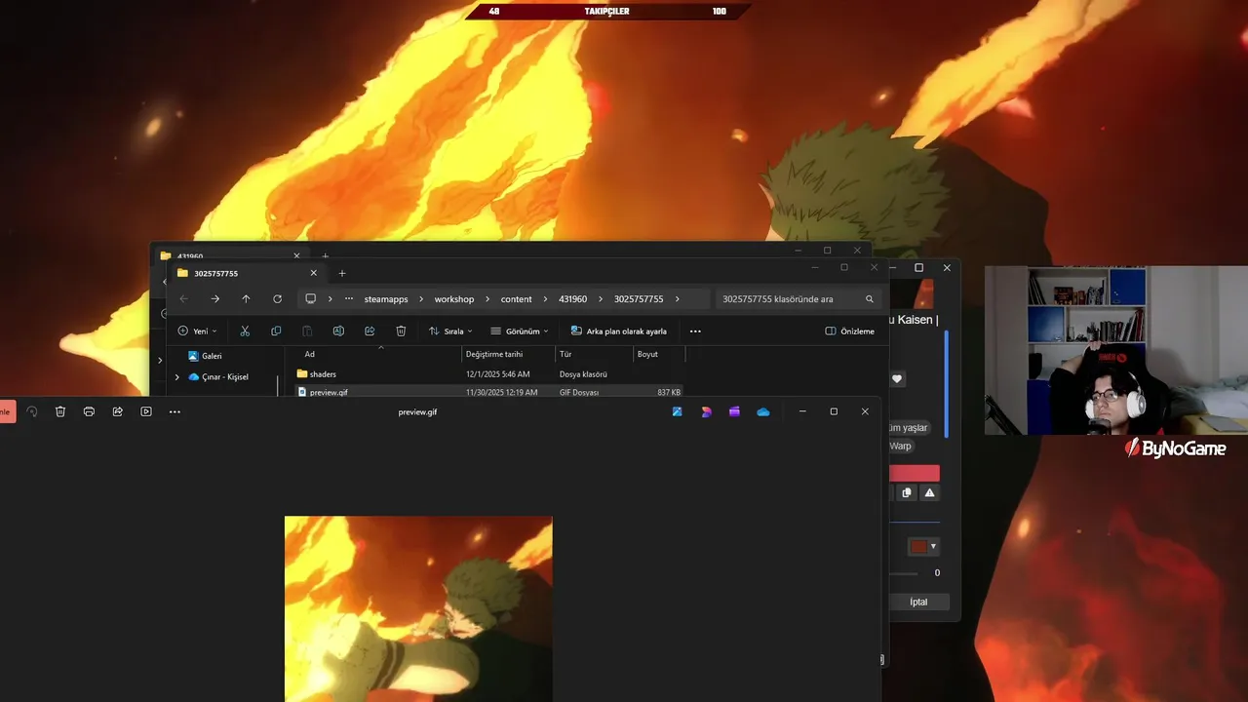Close the 3025757755 Explorer tab

313,273
